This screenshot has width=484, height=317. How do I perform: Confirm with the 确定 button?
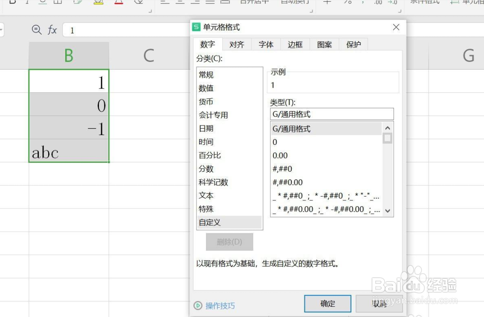click(x=327, y=304)
